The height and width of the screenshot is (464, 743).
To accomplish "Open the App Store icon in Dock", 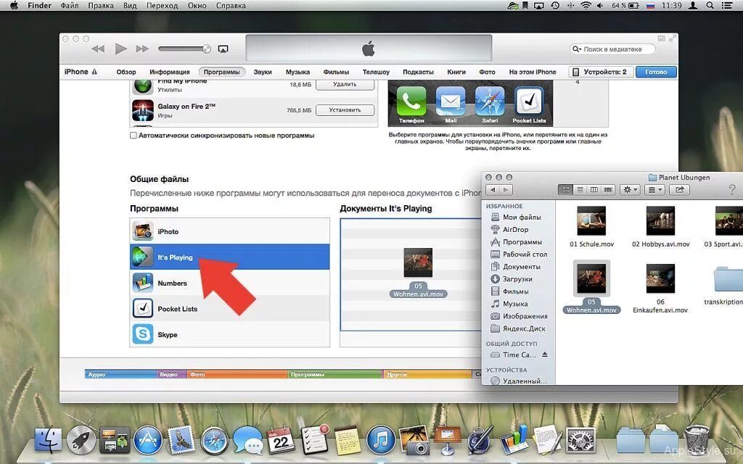I will (147, 440).
